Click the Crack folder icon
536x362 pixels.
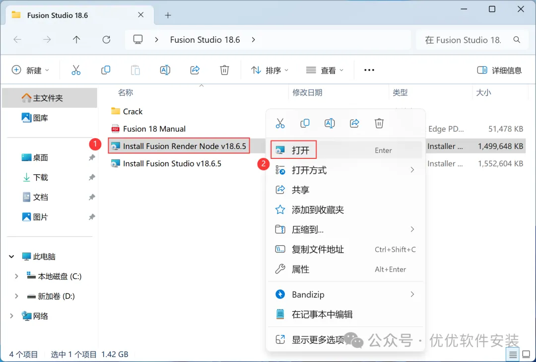(x=116, y=111)
